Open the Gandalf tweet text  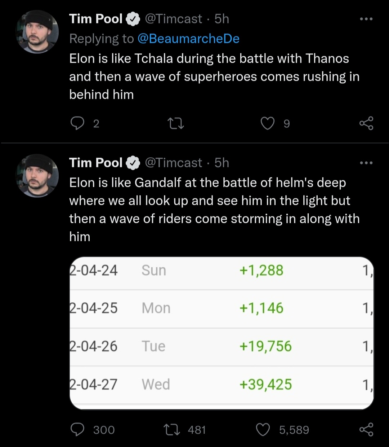point(214,210)
